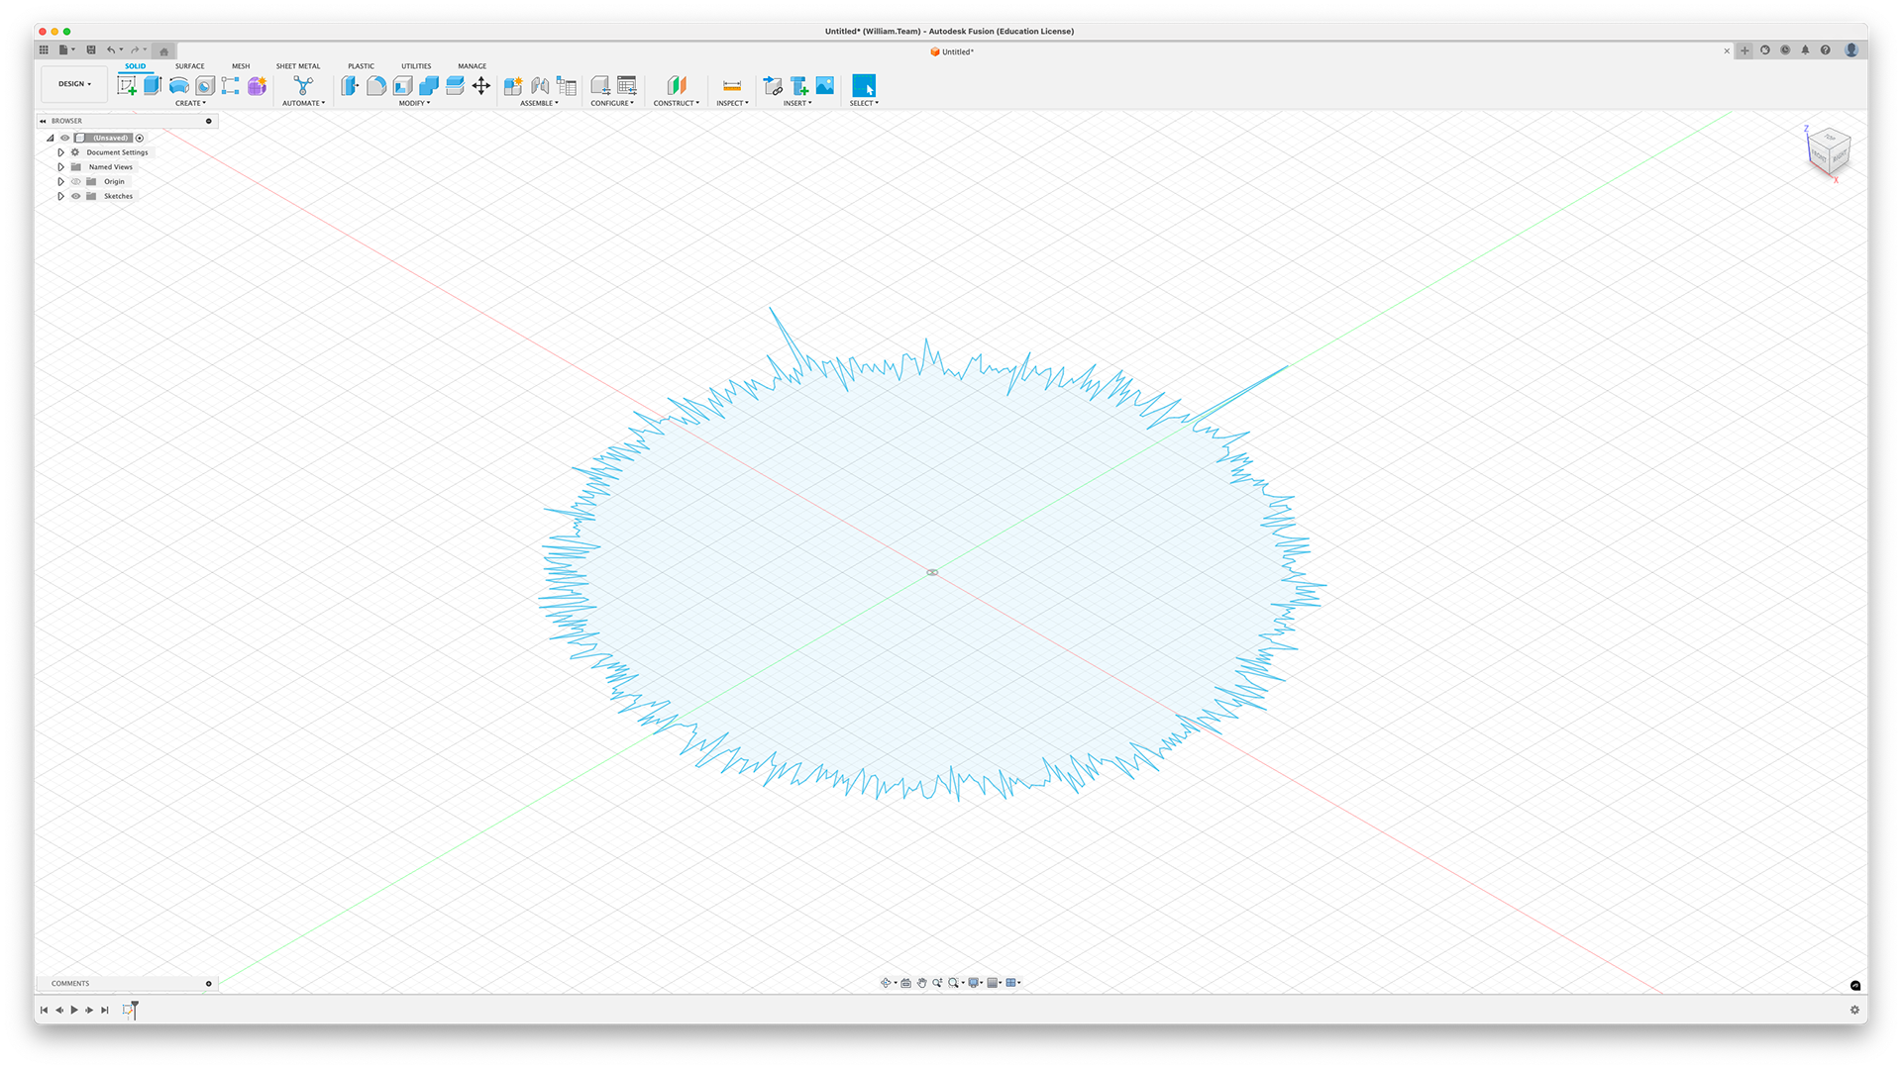Click the Pan hand tool
The image size is (1902, 1069).
click(921, 983)
